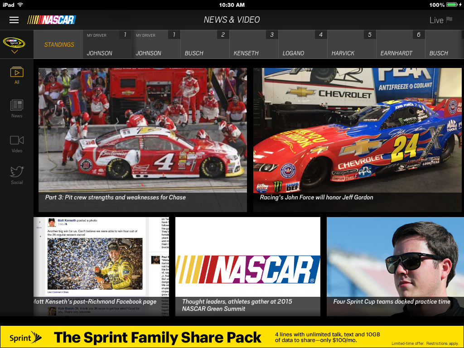464x348 pixels.
Task: Expand the series selector chevron
Action: (x=14, y=52)
